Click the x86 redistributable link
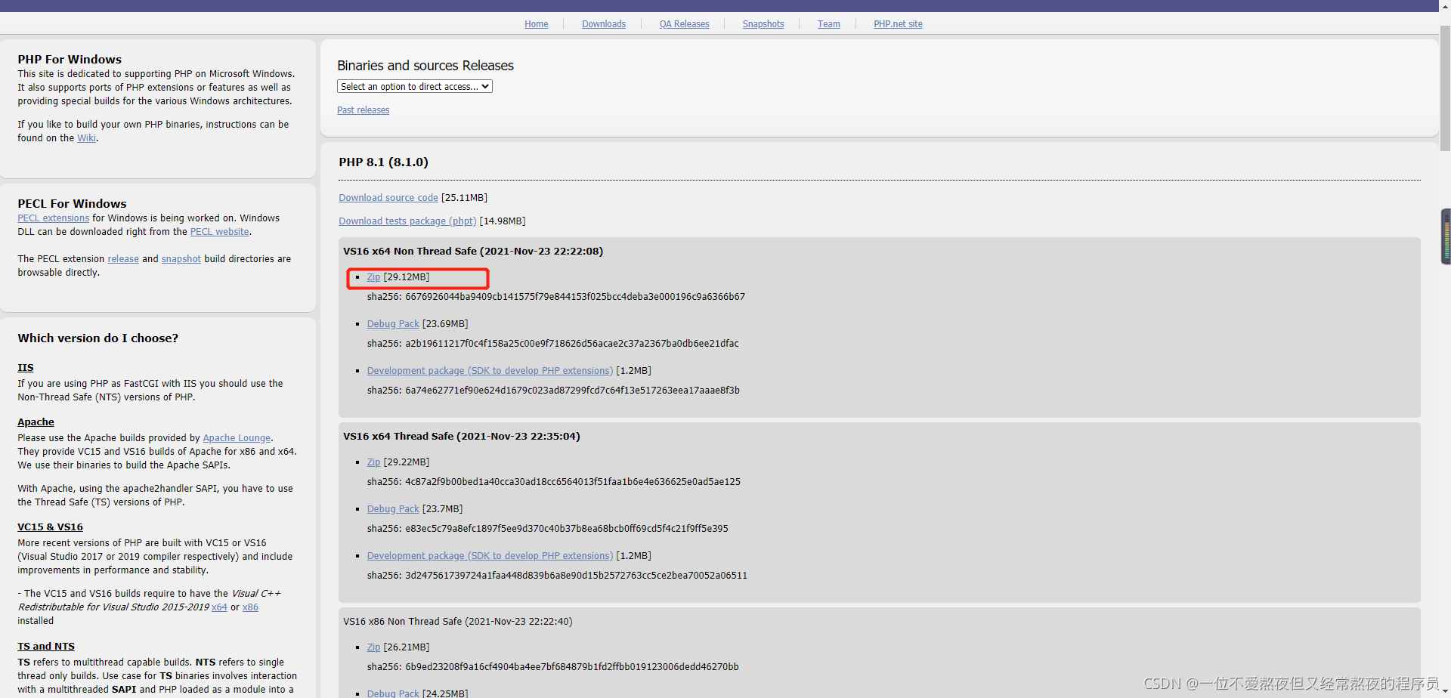This screenshot has width=1451, height=698. coord(250,607)
